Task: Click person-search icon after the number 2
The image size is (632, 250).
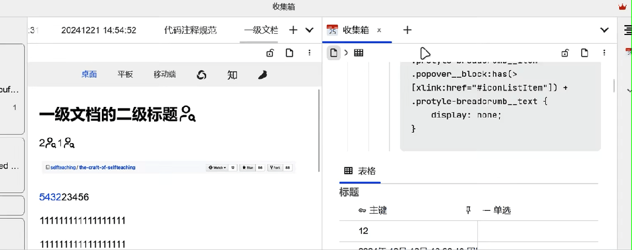Action: coord(50,143)
